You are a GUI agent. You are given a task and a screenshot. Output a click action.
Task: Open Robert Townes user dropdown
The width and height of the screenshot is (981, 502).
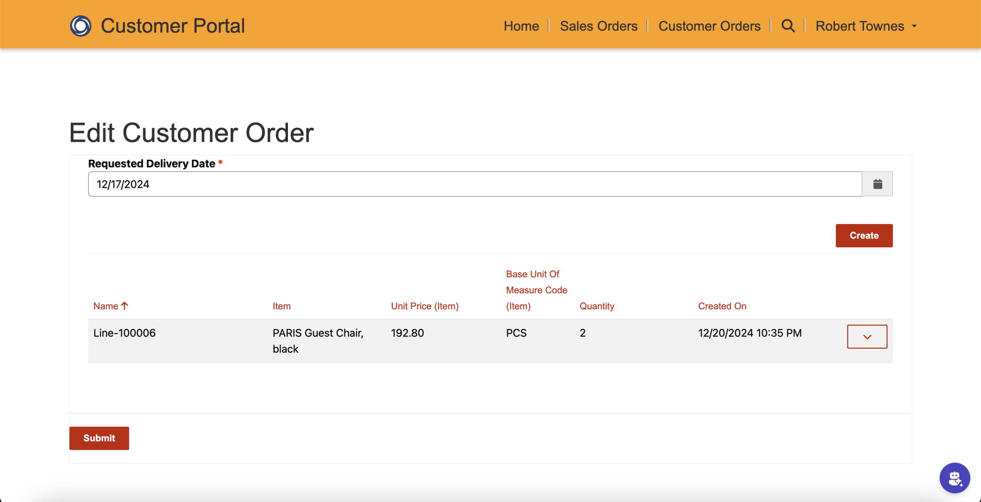tap(866, 26)
